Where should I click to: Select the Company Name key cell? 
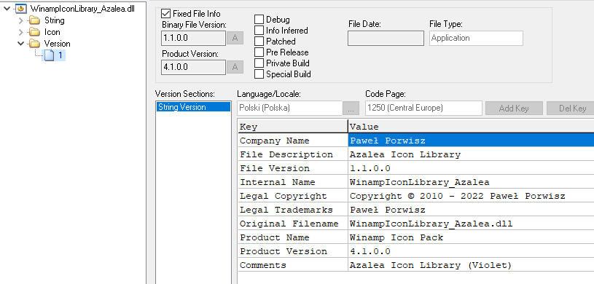point(293,141)
